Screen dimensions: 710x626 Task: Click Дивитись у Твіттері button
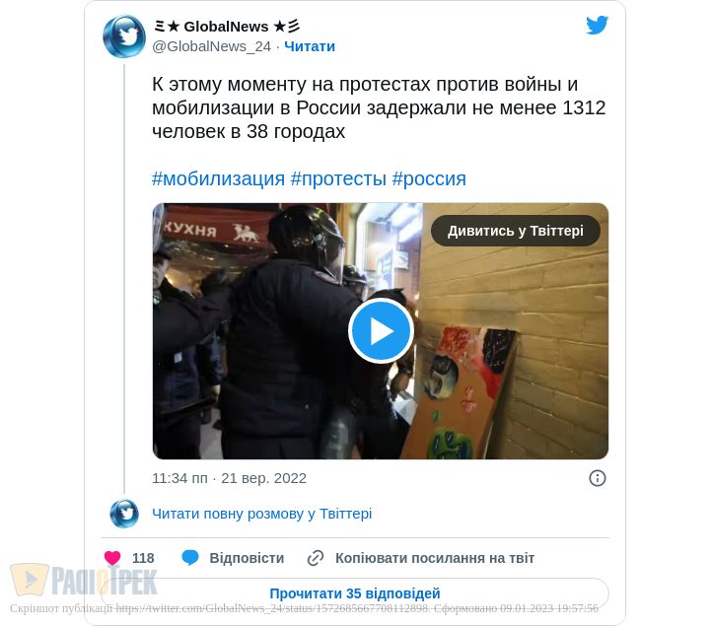tap(516, 231)
